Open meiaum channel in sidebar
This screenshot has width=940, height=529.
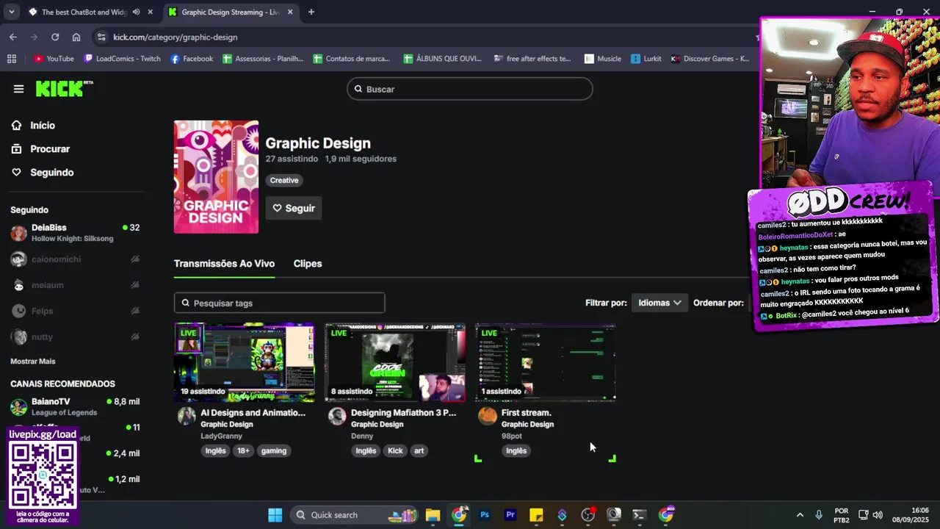click(74, 285)
